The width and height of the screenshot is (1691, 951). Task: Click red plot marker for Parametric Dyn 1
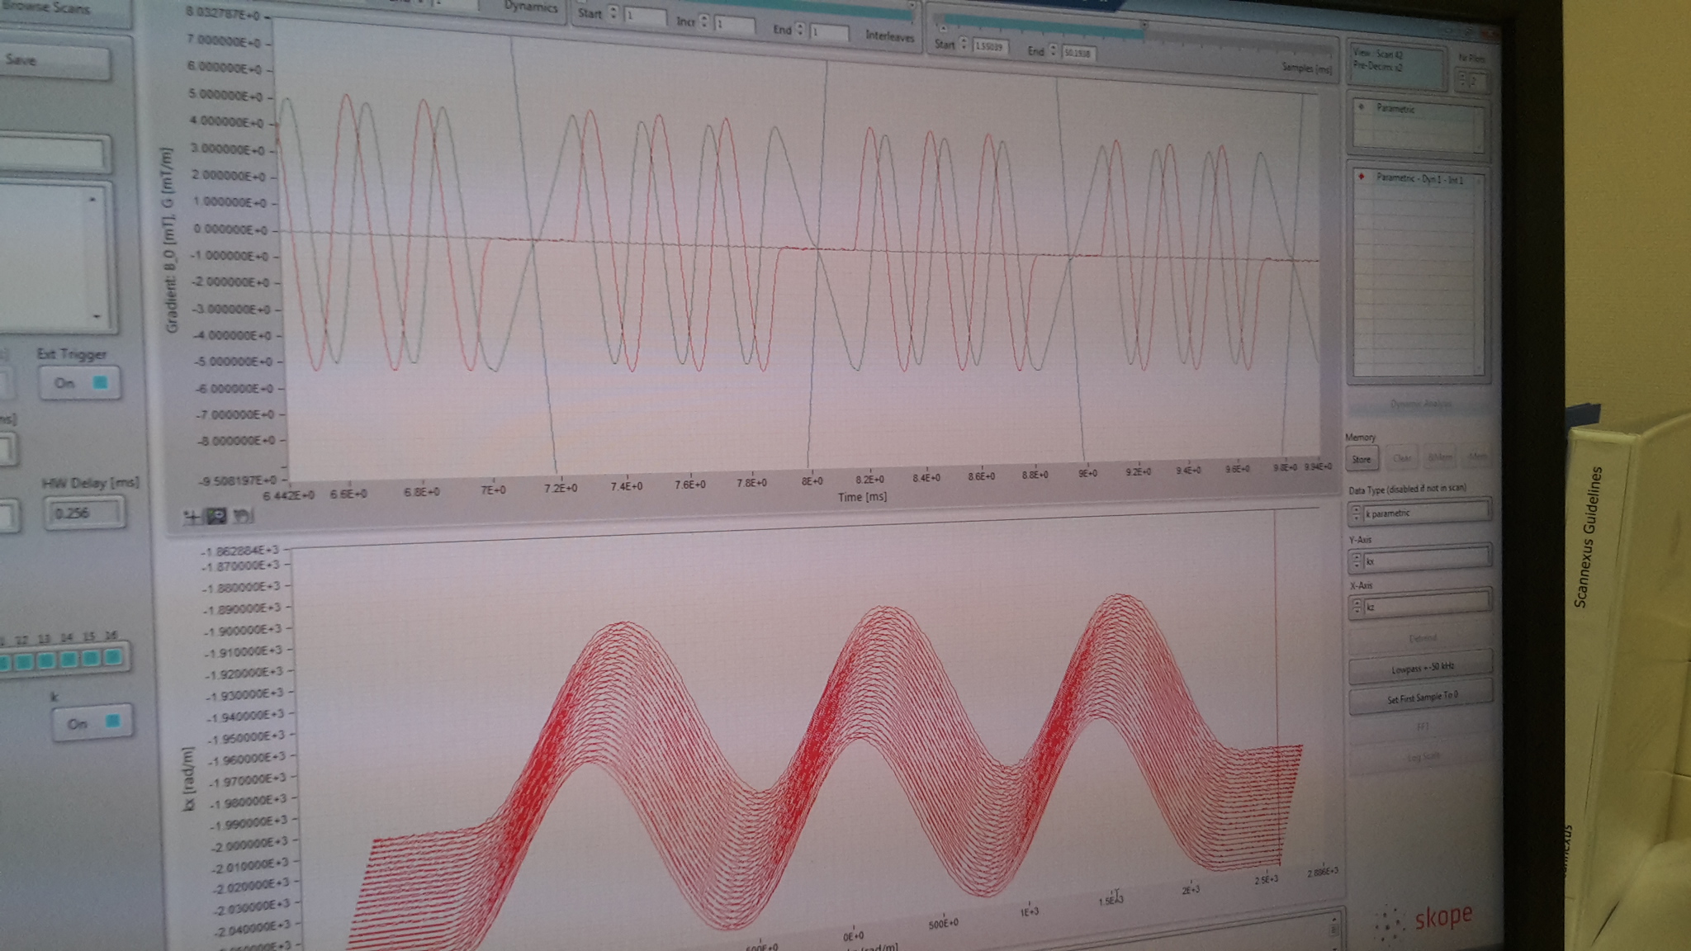1362,176
